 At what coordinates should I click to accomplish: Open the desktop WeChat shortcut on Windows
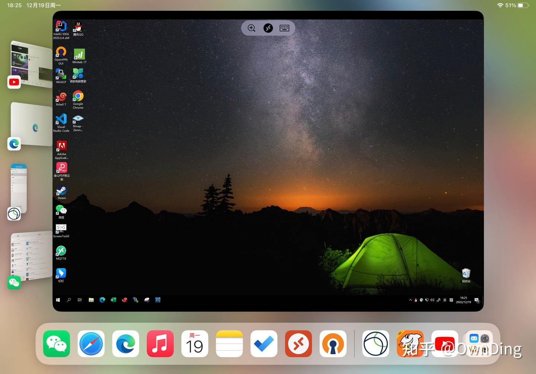tap(61, 212)
